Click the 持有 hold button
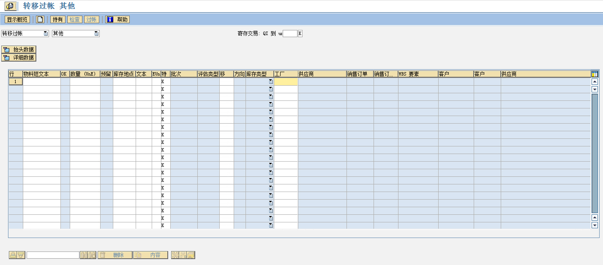 pyautogui.click(x=58, y=19)
